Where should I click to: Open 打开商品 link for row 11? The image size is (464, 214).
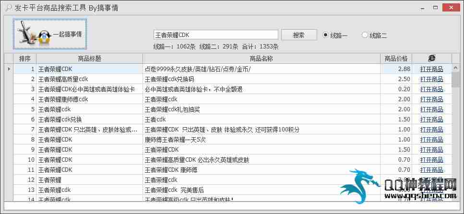[x=432, y=170]
